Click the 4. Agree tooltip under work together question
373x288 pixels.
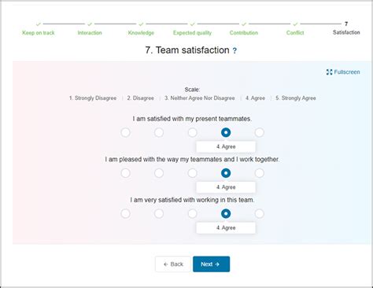tap(226, 187)
